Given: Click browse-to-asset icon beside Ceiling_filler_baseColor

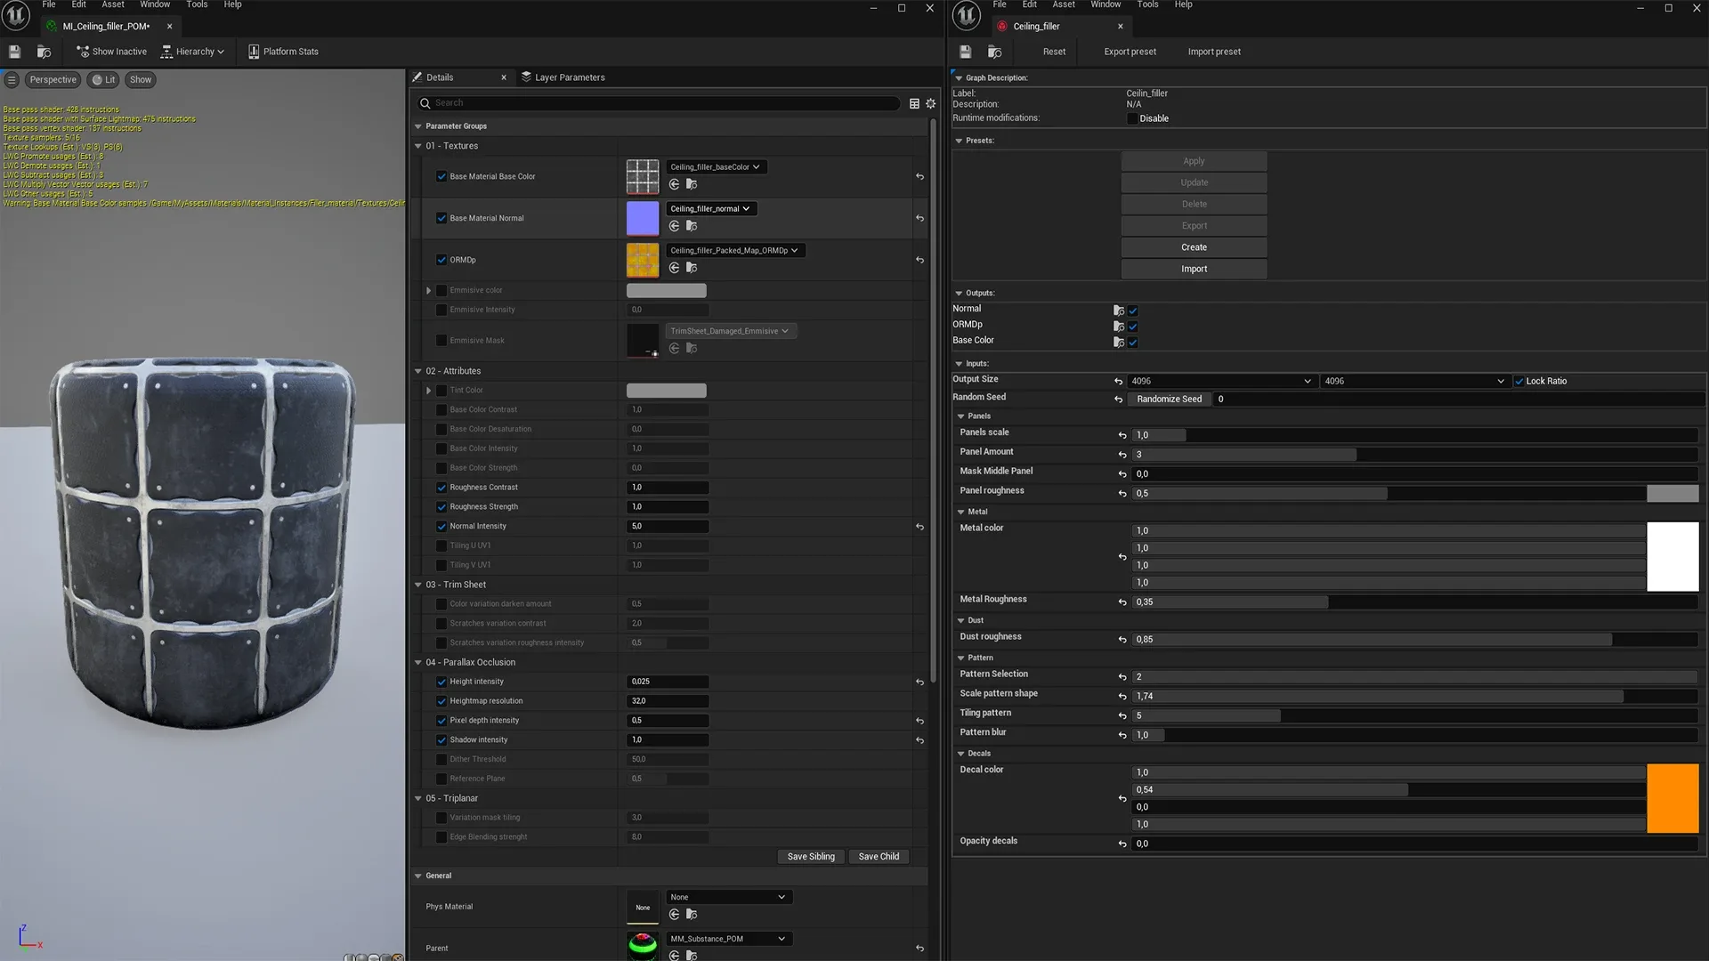Looking at the screenshot, I should coord(692,184).
